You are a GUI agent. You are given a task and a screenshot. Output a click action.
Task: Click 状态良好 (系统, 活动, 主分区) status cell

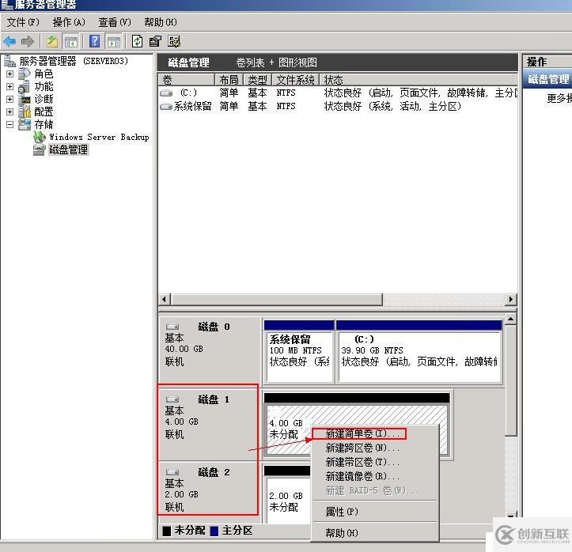coord(393,107)
